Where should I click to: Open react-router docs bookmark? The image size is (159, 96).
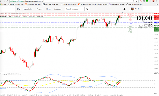pos(135,4)
